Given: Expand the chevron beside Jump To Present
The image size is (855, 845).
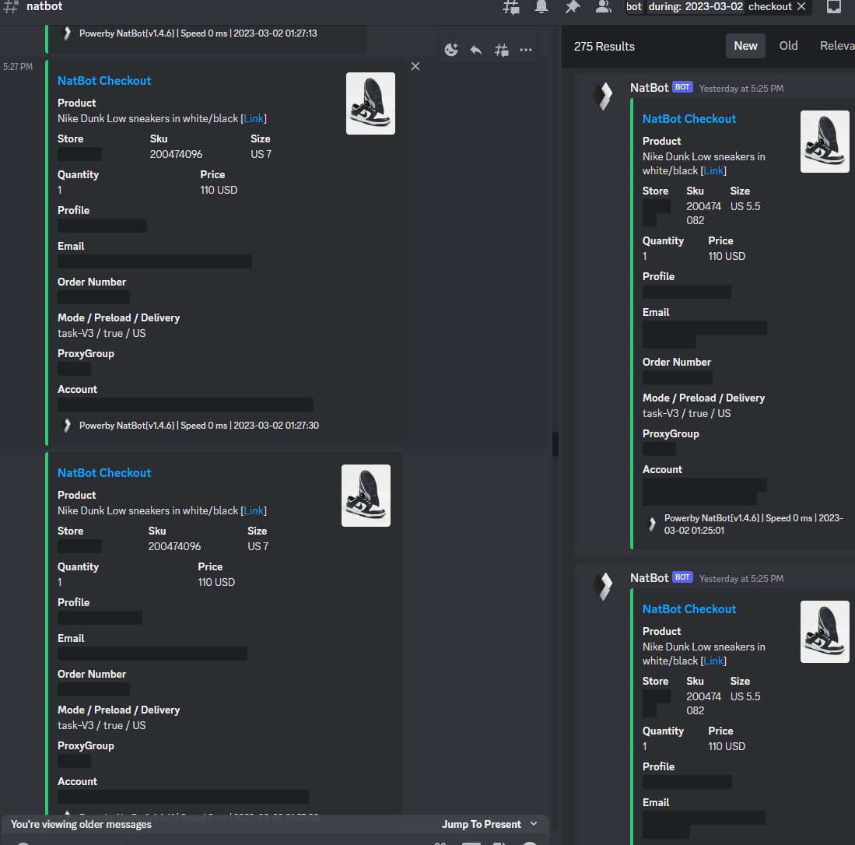Looking at the screenshot, I should 534,824.
